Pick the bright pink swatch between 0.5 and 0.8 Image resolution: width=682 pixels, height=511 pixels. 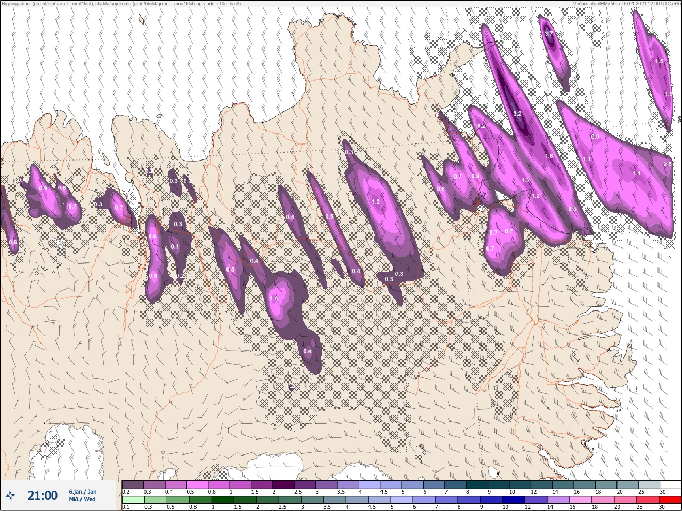[197, 484]
